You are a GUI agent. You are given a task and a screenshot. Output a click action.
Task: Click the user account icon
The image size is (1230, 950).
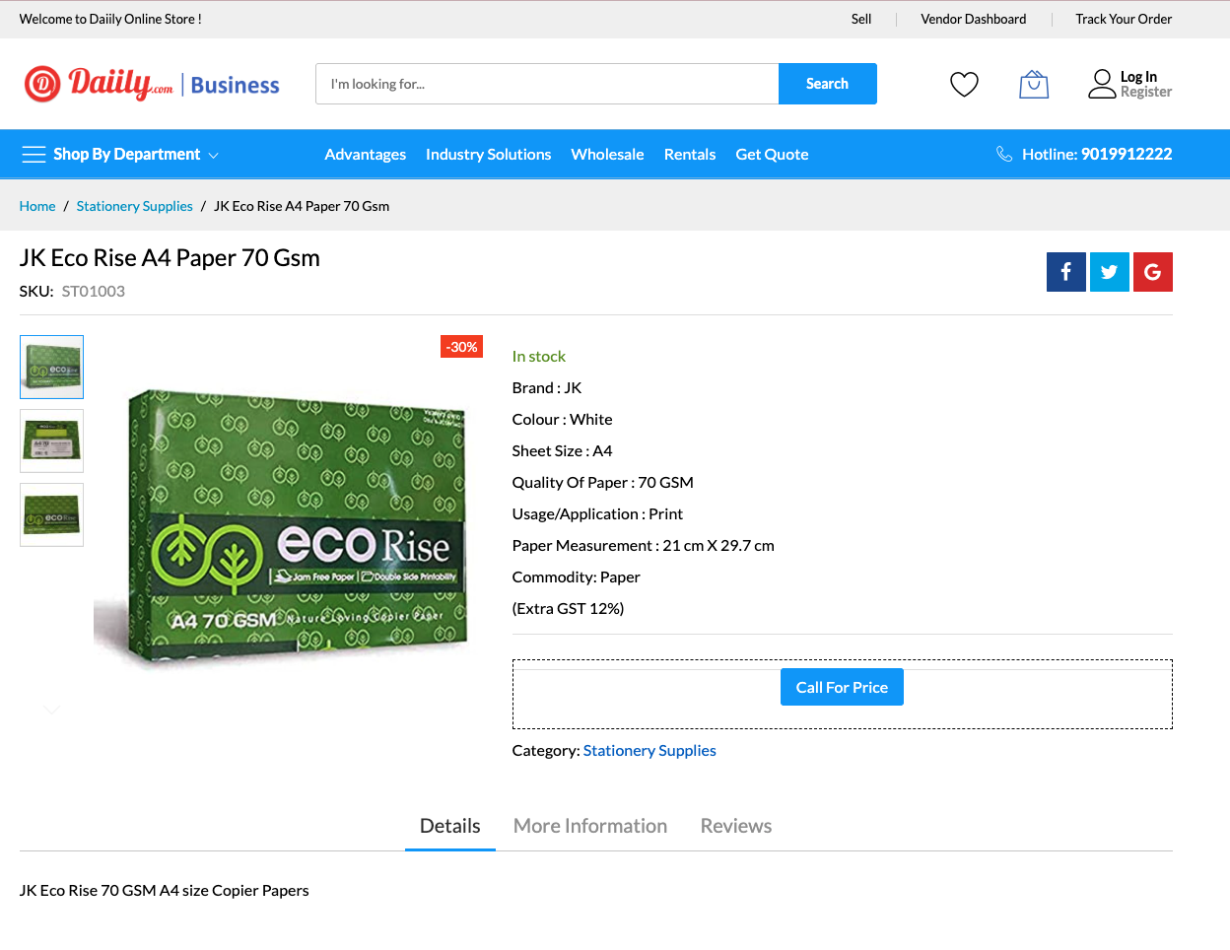pyautogui.click(x=1102, y=84)
